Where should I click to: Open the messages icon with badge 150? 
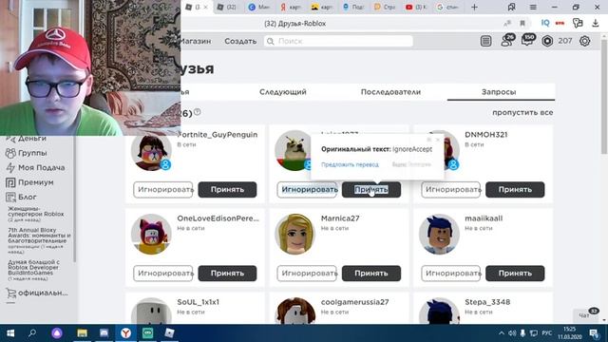click(x=528, y=40)
